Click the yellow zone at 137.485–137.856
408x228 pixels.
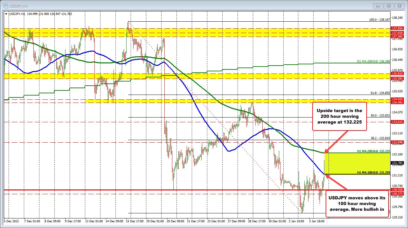[197, 32]
